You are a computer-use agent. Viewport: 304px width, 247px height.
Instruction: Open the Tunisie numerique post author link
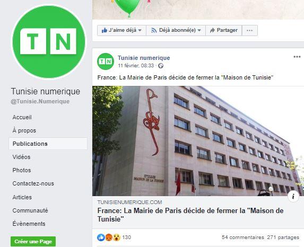pyautogui.click(x=144, y=58)
